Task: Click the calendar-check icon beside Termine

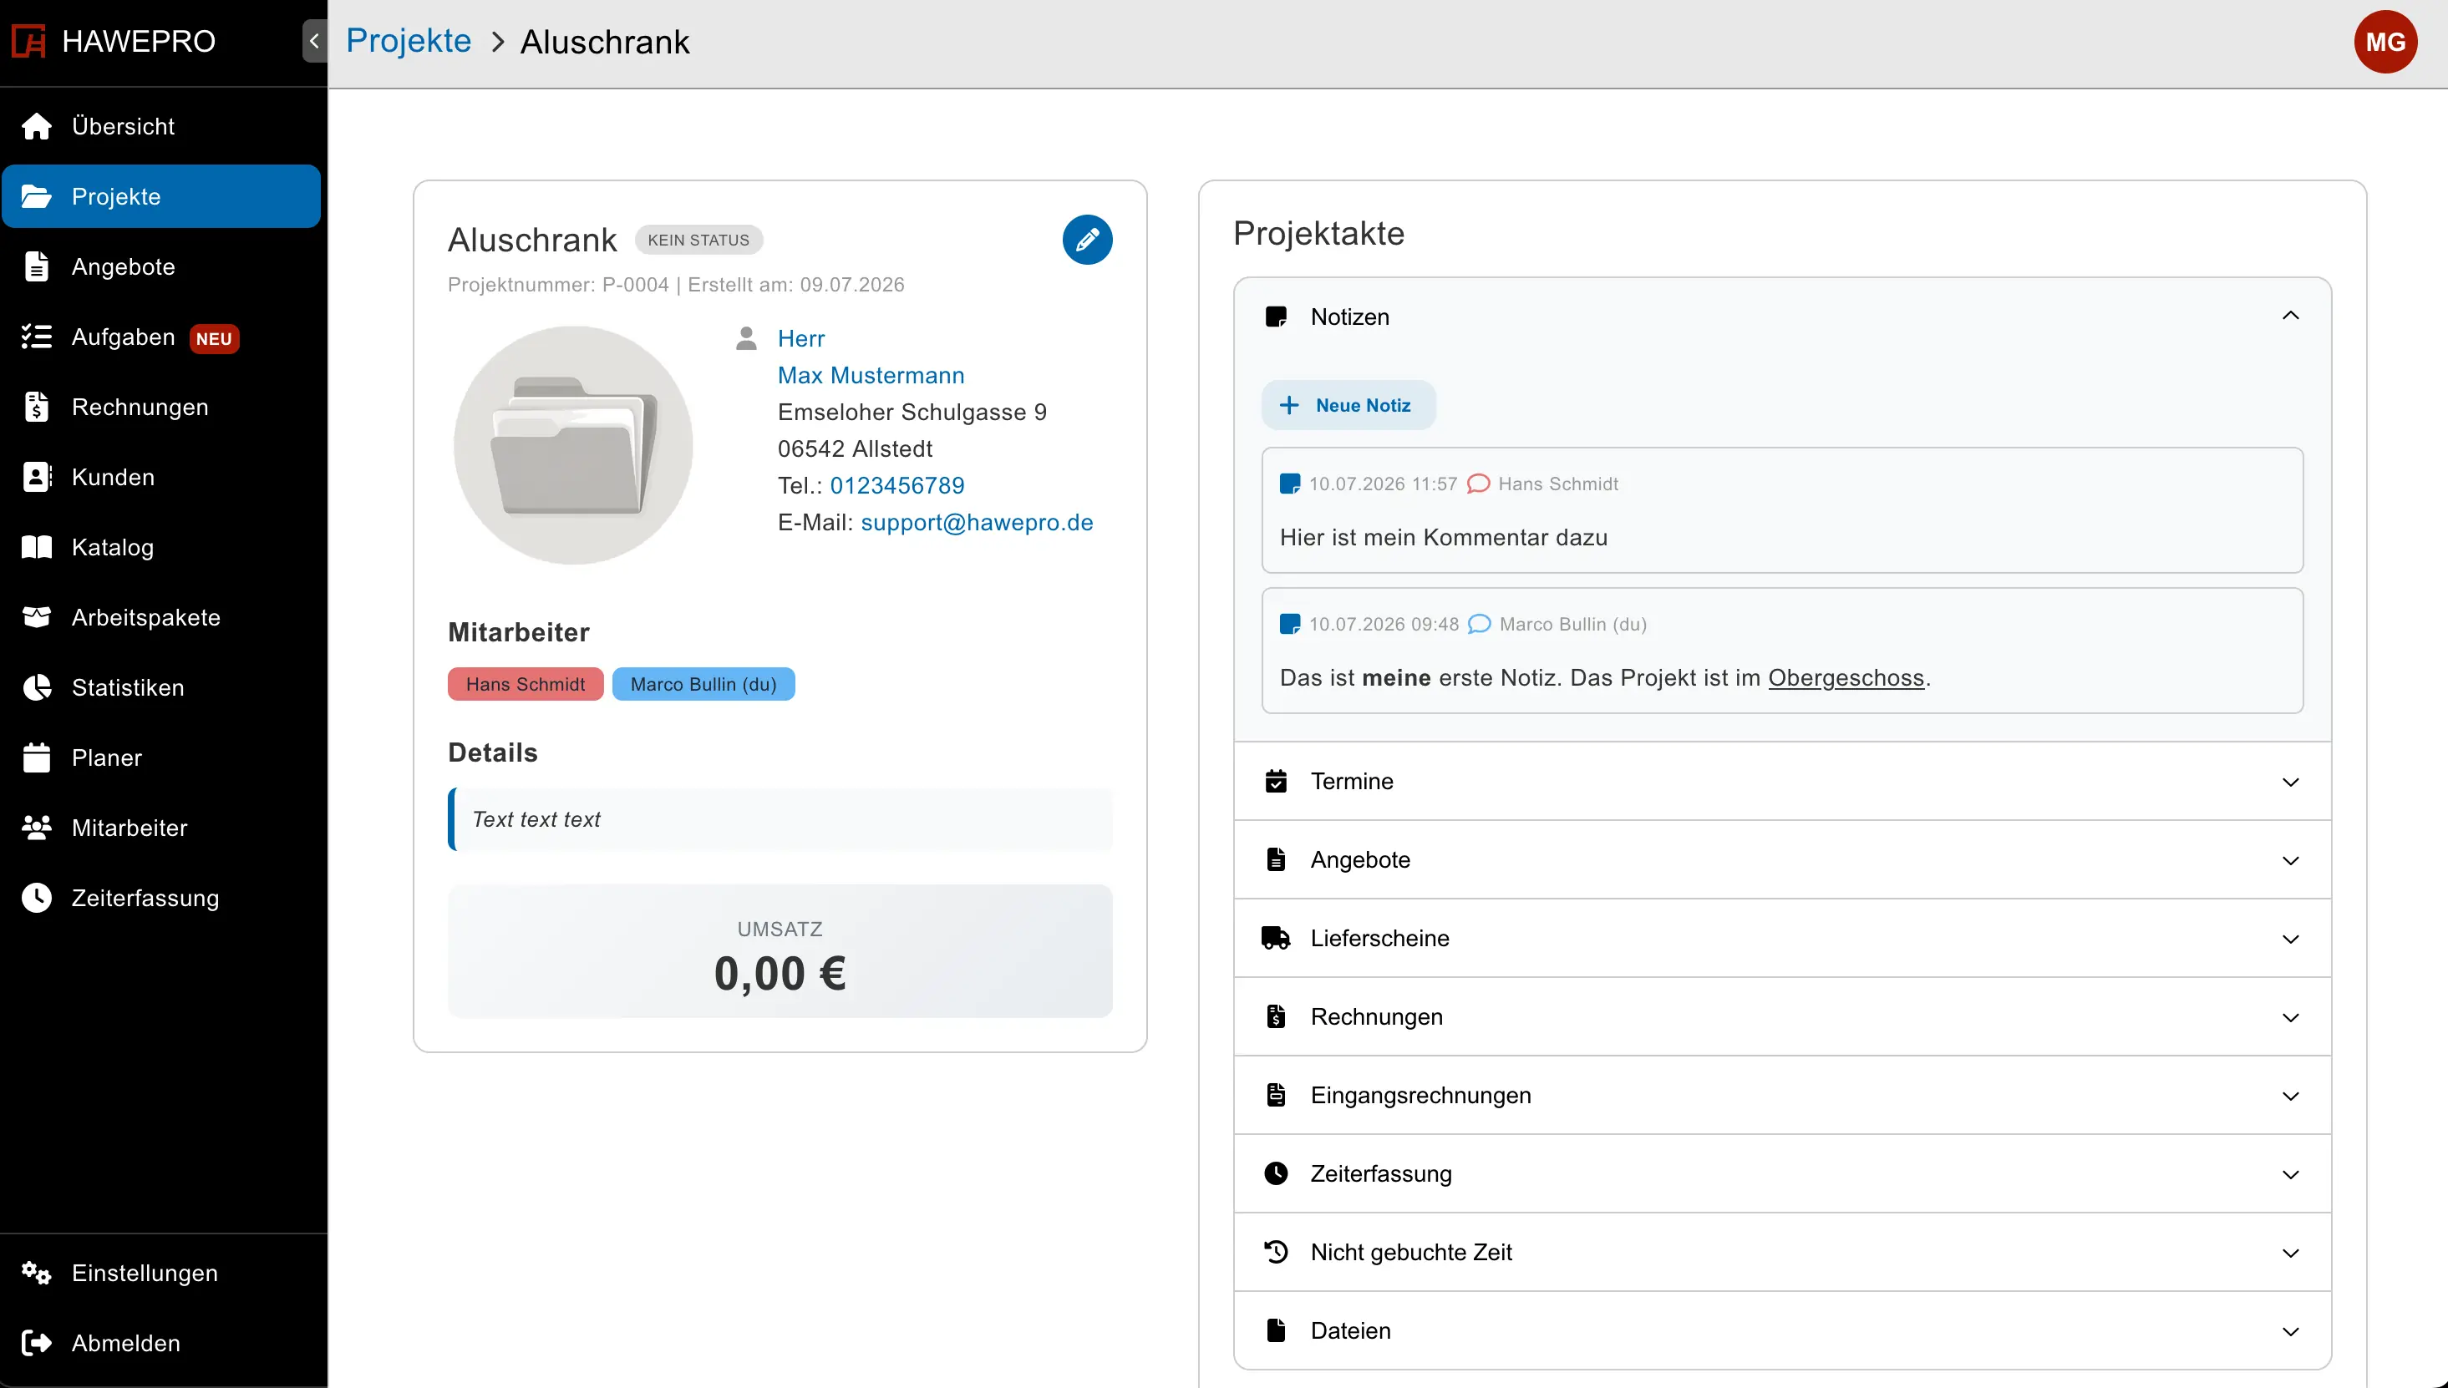Action: tap(1276, 781)
